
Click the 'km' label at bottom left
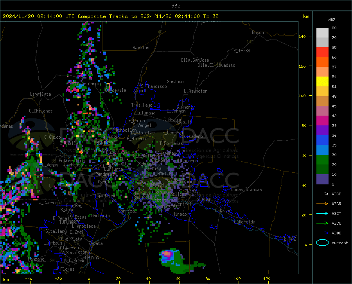click(5, 280)
